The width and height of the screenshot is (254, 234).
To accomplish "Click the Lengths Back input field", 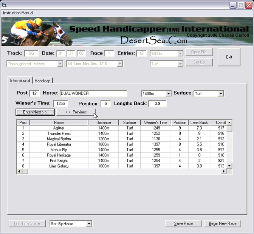I will coord(157,104).
